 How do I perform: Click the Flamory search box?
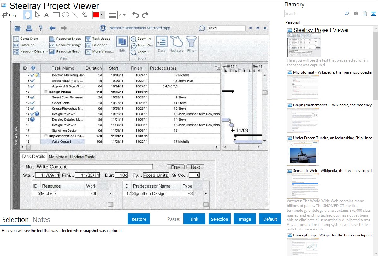click(314, 14)
